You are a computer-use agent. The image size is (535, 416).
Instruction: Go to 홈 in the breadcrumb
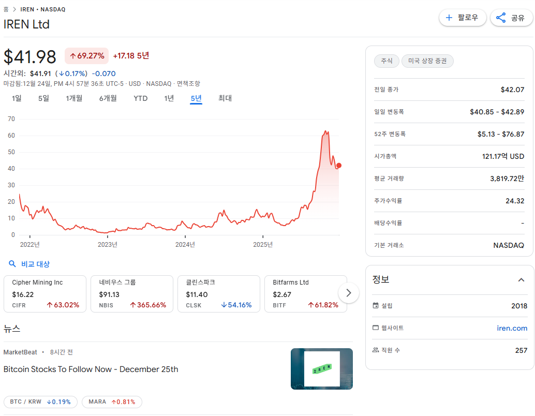pos(6,9)
